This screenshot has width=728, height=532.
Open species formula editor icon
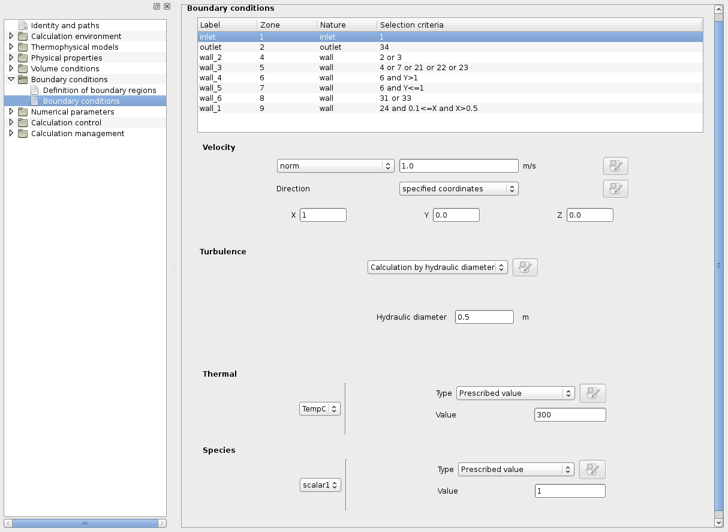pyautogui.click(x=592, y=470)
